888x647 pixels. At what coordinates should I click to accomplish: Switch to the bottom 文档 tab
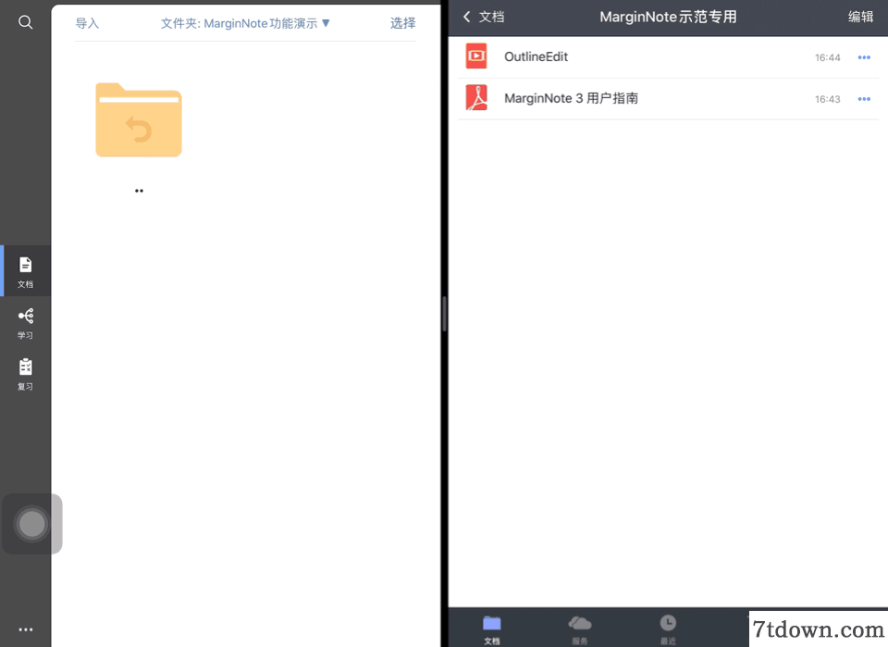pos(491,629)
